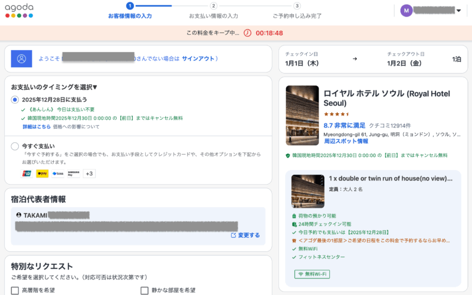472x295 pixels.
Task: Open the Royal Hotel Seoul main photo
Action: tap(302, 115)
